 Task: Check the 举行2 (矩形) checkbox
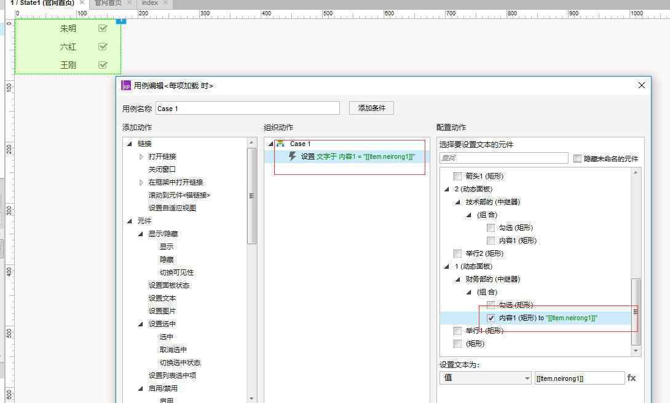[458, 253]
